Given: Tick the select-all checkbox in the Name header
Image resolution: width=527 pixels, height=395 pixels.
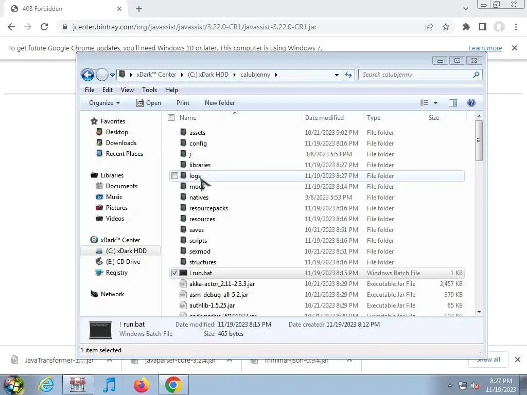Looking at the screenshot, I should [171, 118].
